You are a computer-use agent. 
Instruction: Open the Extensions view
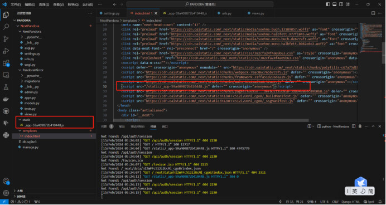pos(6,63)
